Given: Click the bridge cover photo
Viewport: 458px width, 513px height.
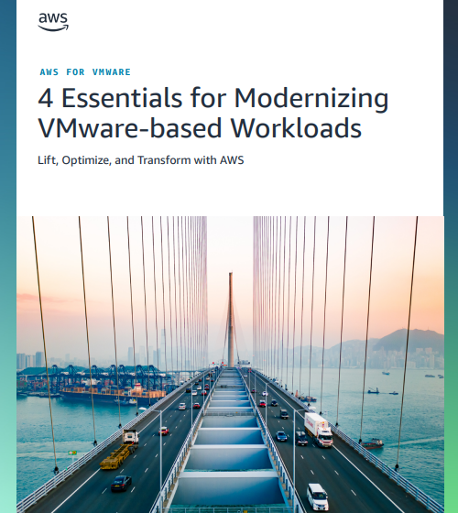Looking at the screenshot, I should 230,365.
